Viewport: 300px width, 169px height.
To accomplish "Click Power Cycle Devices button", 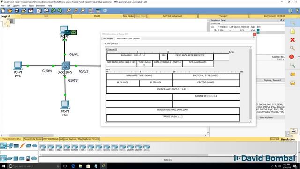I will point(33,139).
